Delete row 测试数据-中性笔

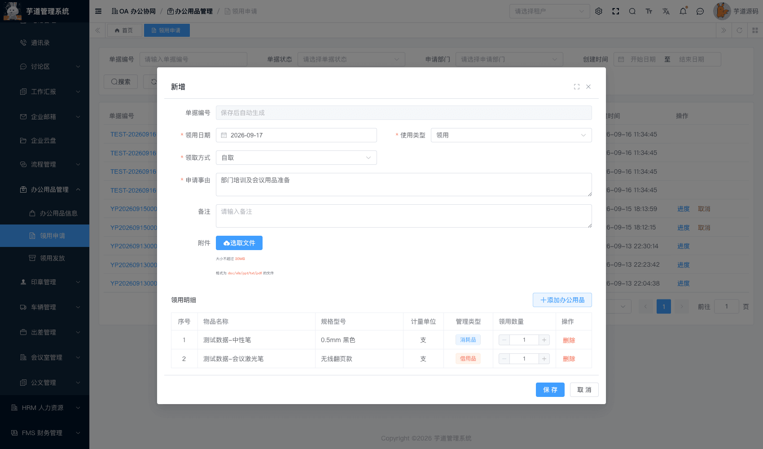(569, 340)
